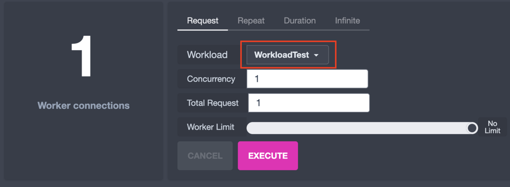Viewport: 510px width, 187px height.
Task: Click the Workload field label
Action: pos(207,55)
